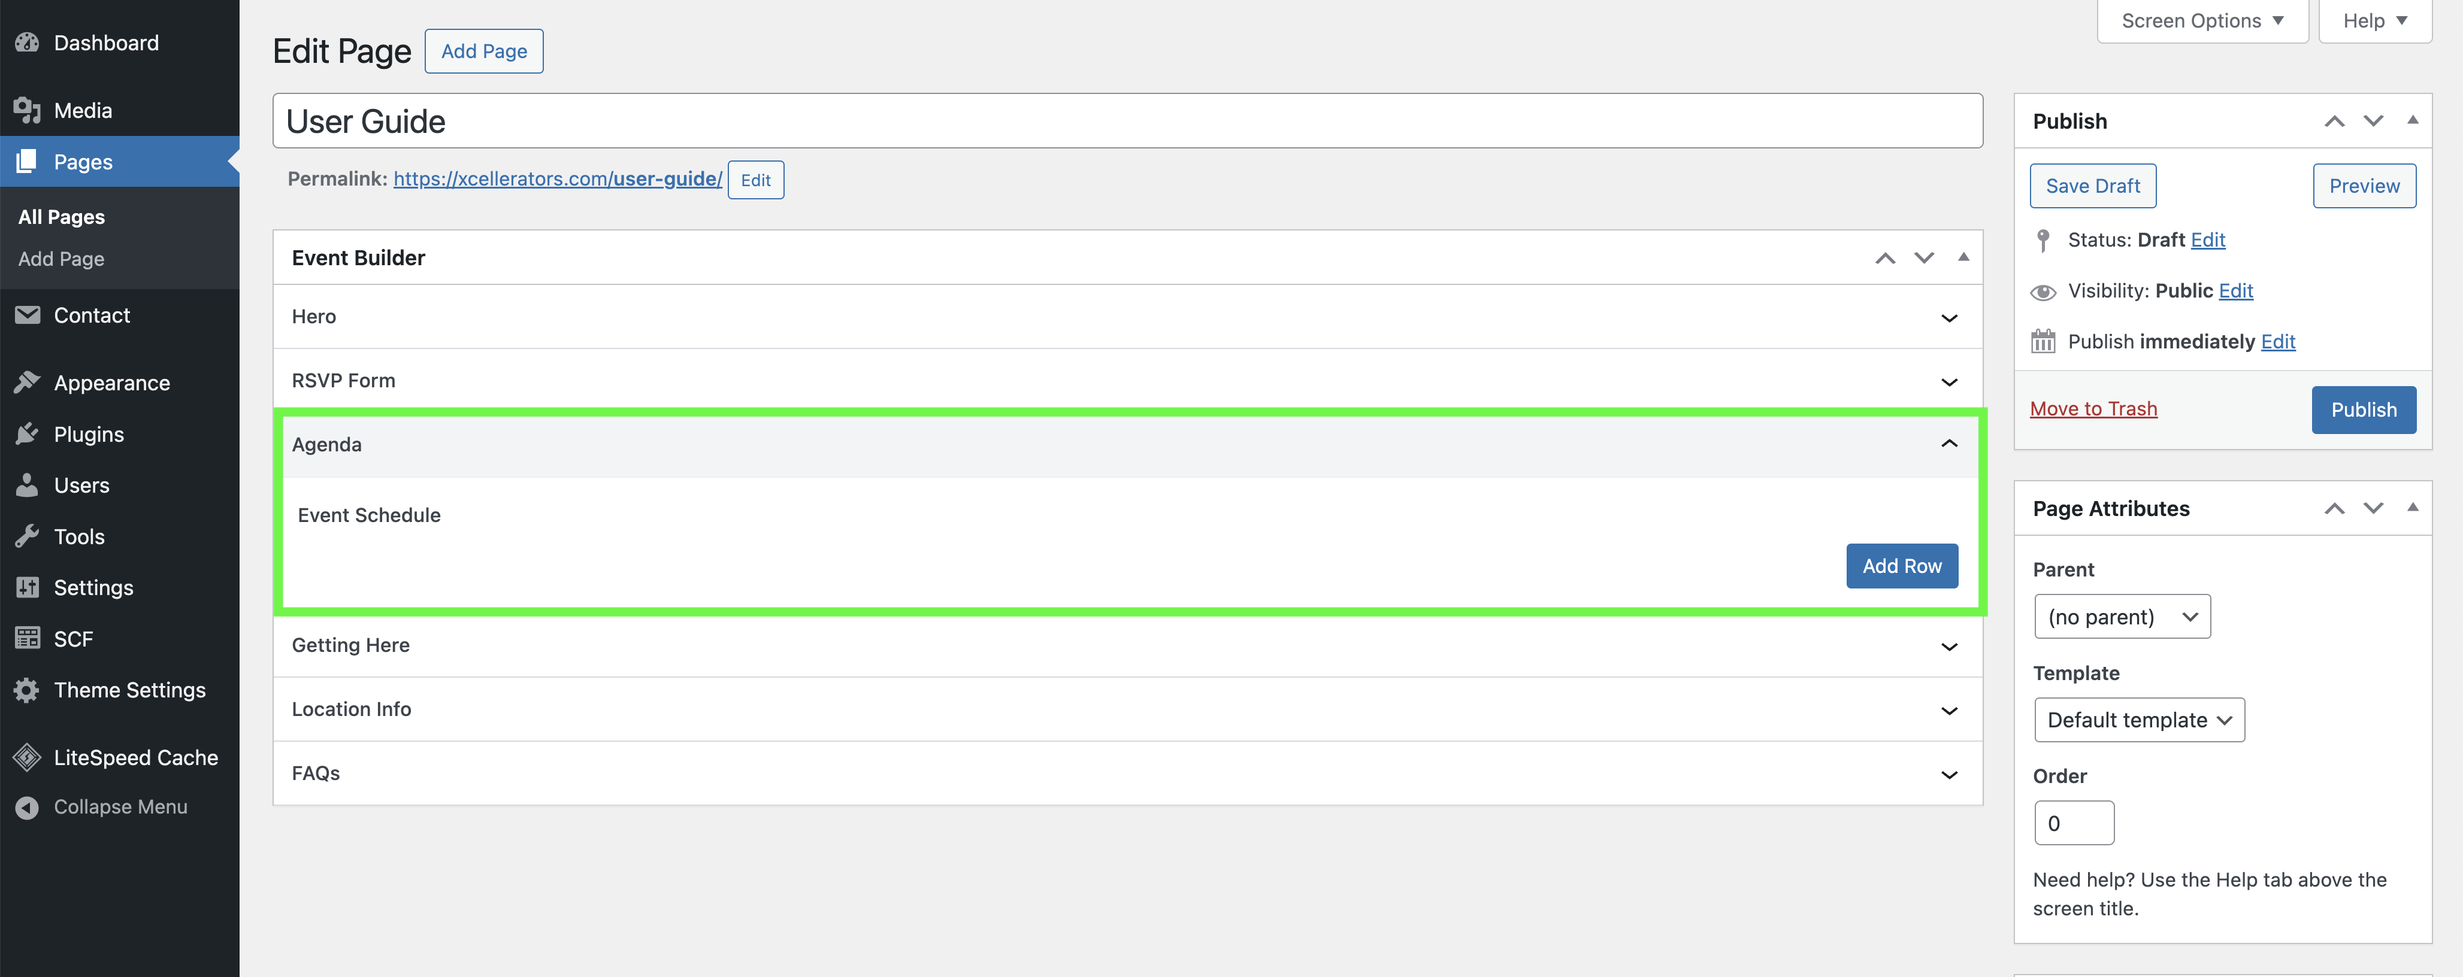Click the Dashboard gauge icon
This screenshot has height=977, width=2463.
point(27,43)
